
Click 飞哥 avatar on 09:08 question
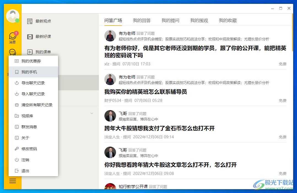(110, 152)
